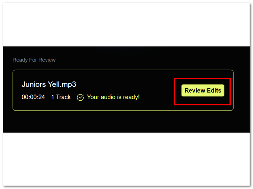Click the 00:00:24 duration value
This screenshot has height=189, width=253.
(33, 97)
